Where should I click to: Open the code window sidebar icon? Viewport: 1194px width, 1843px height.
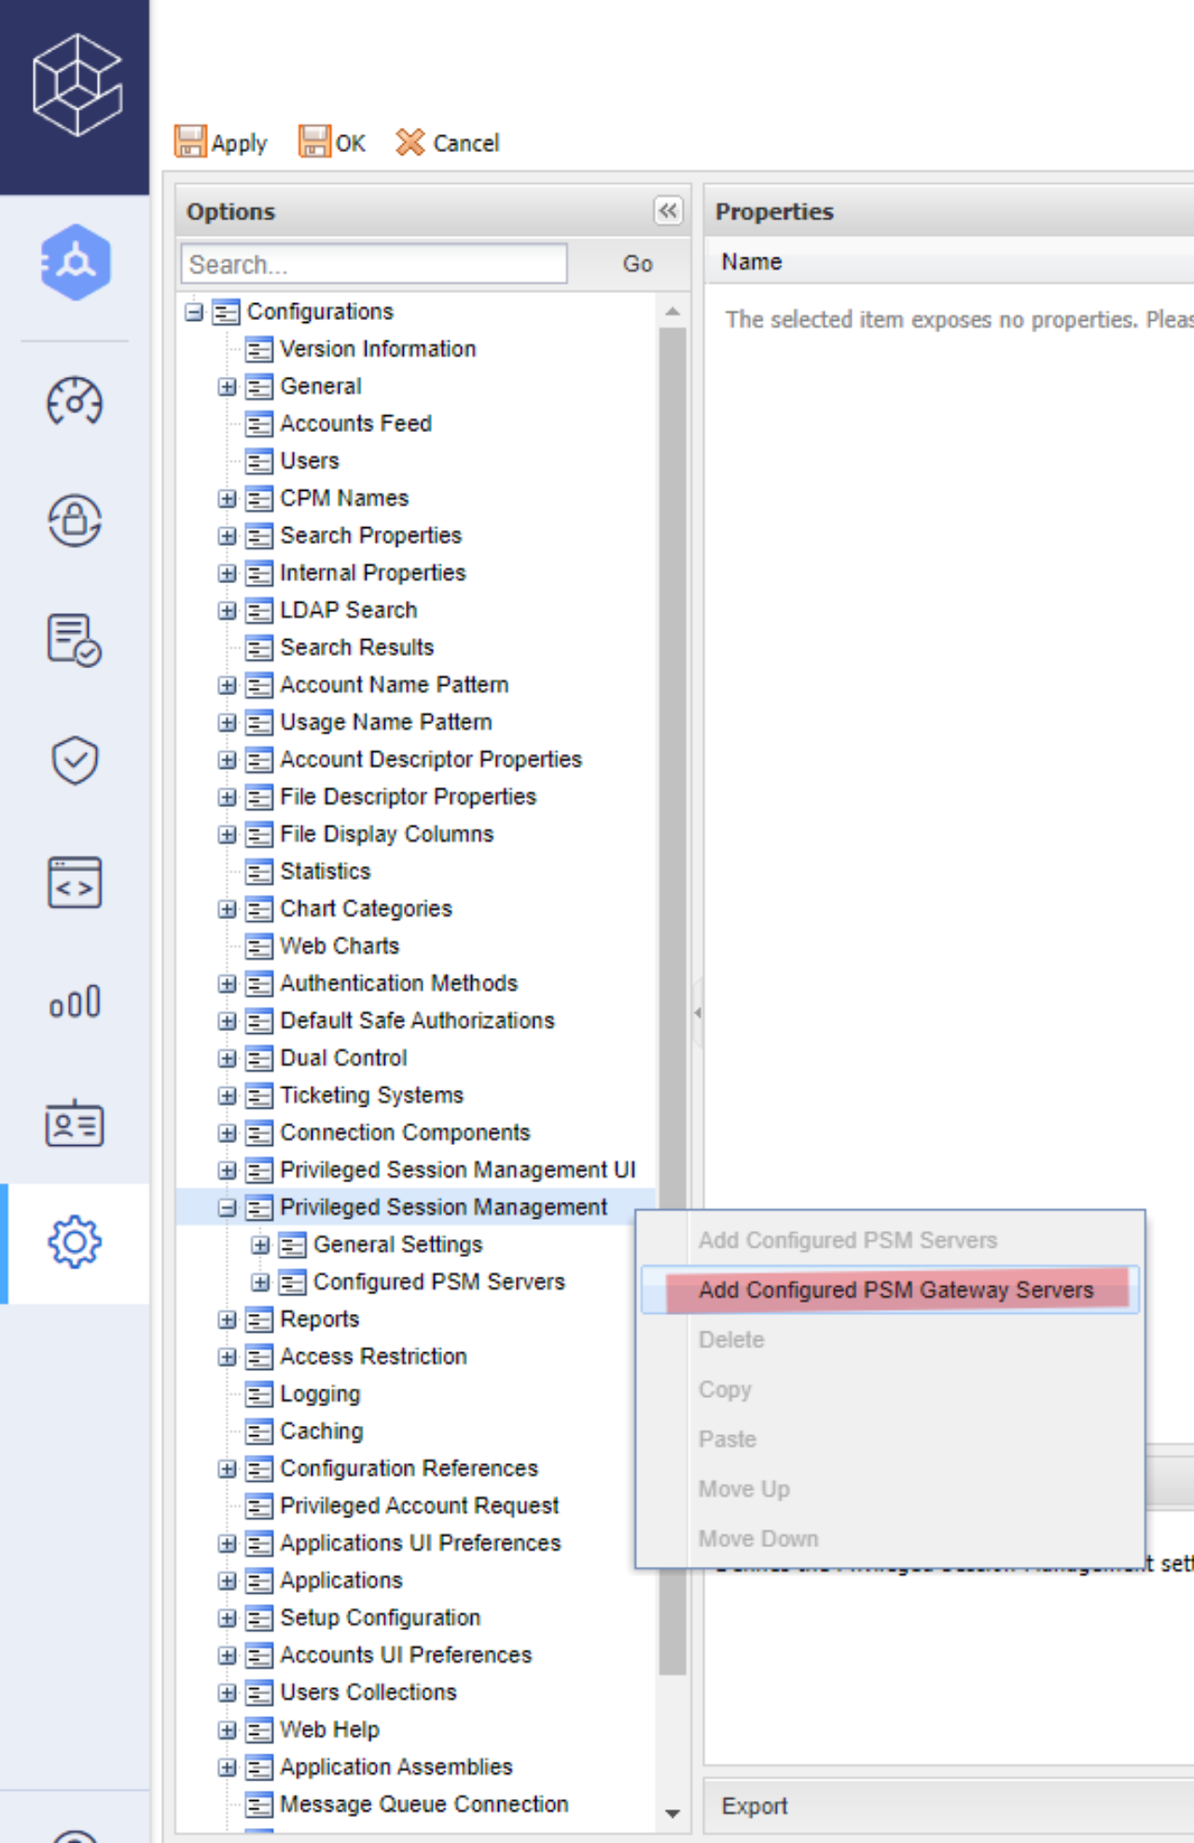75,882
